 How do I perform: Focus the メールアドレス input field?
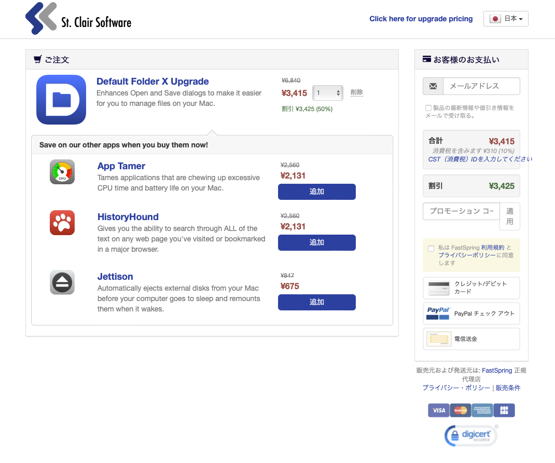pos(481,86)
